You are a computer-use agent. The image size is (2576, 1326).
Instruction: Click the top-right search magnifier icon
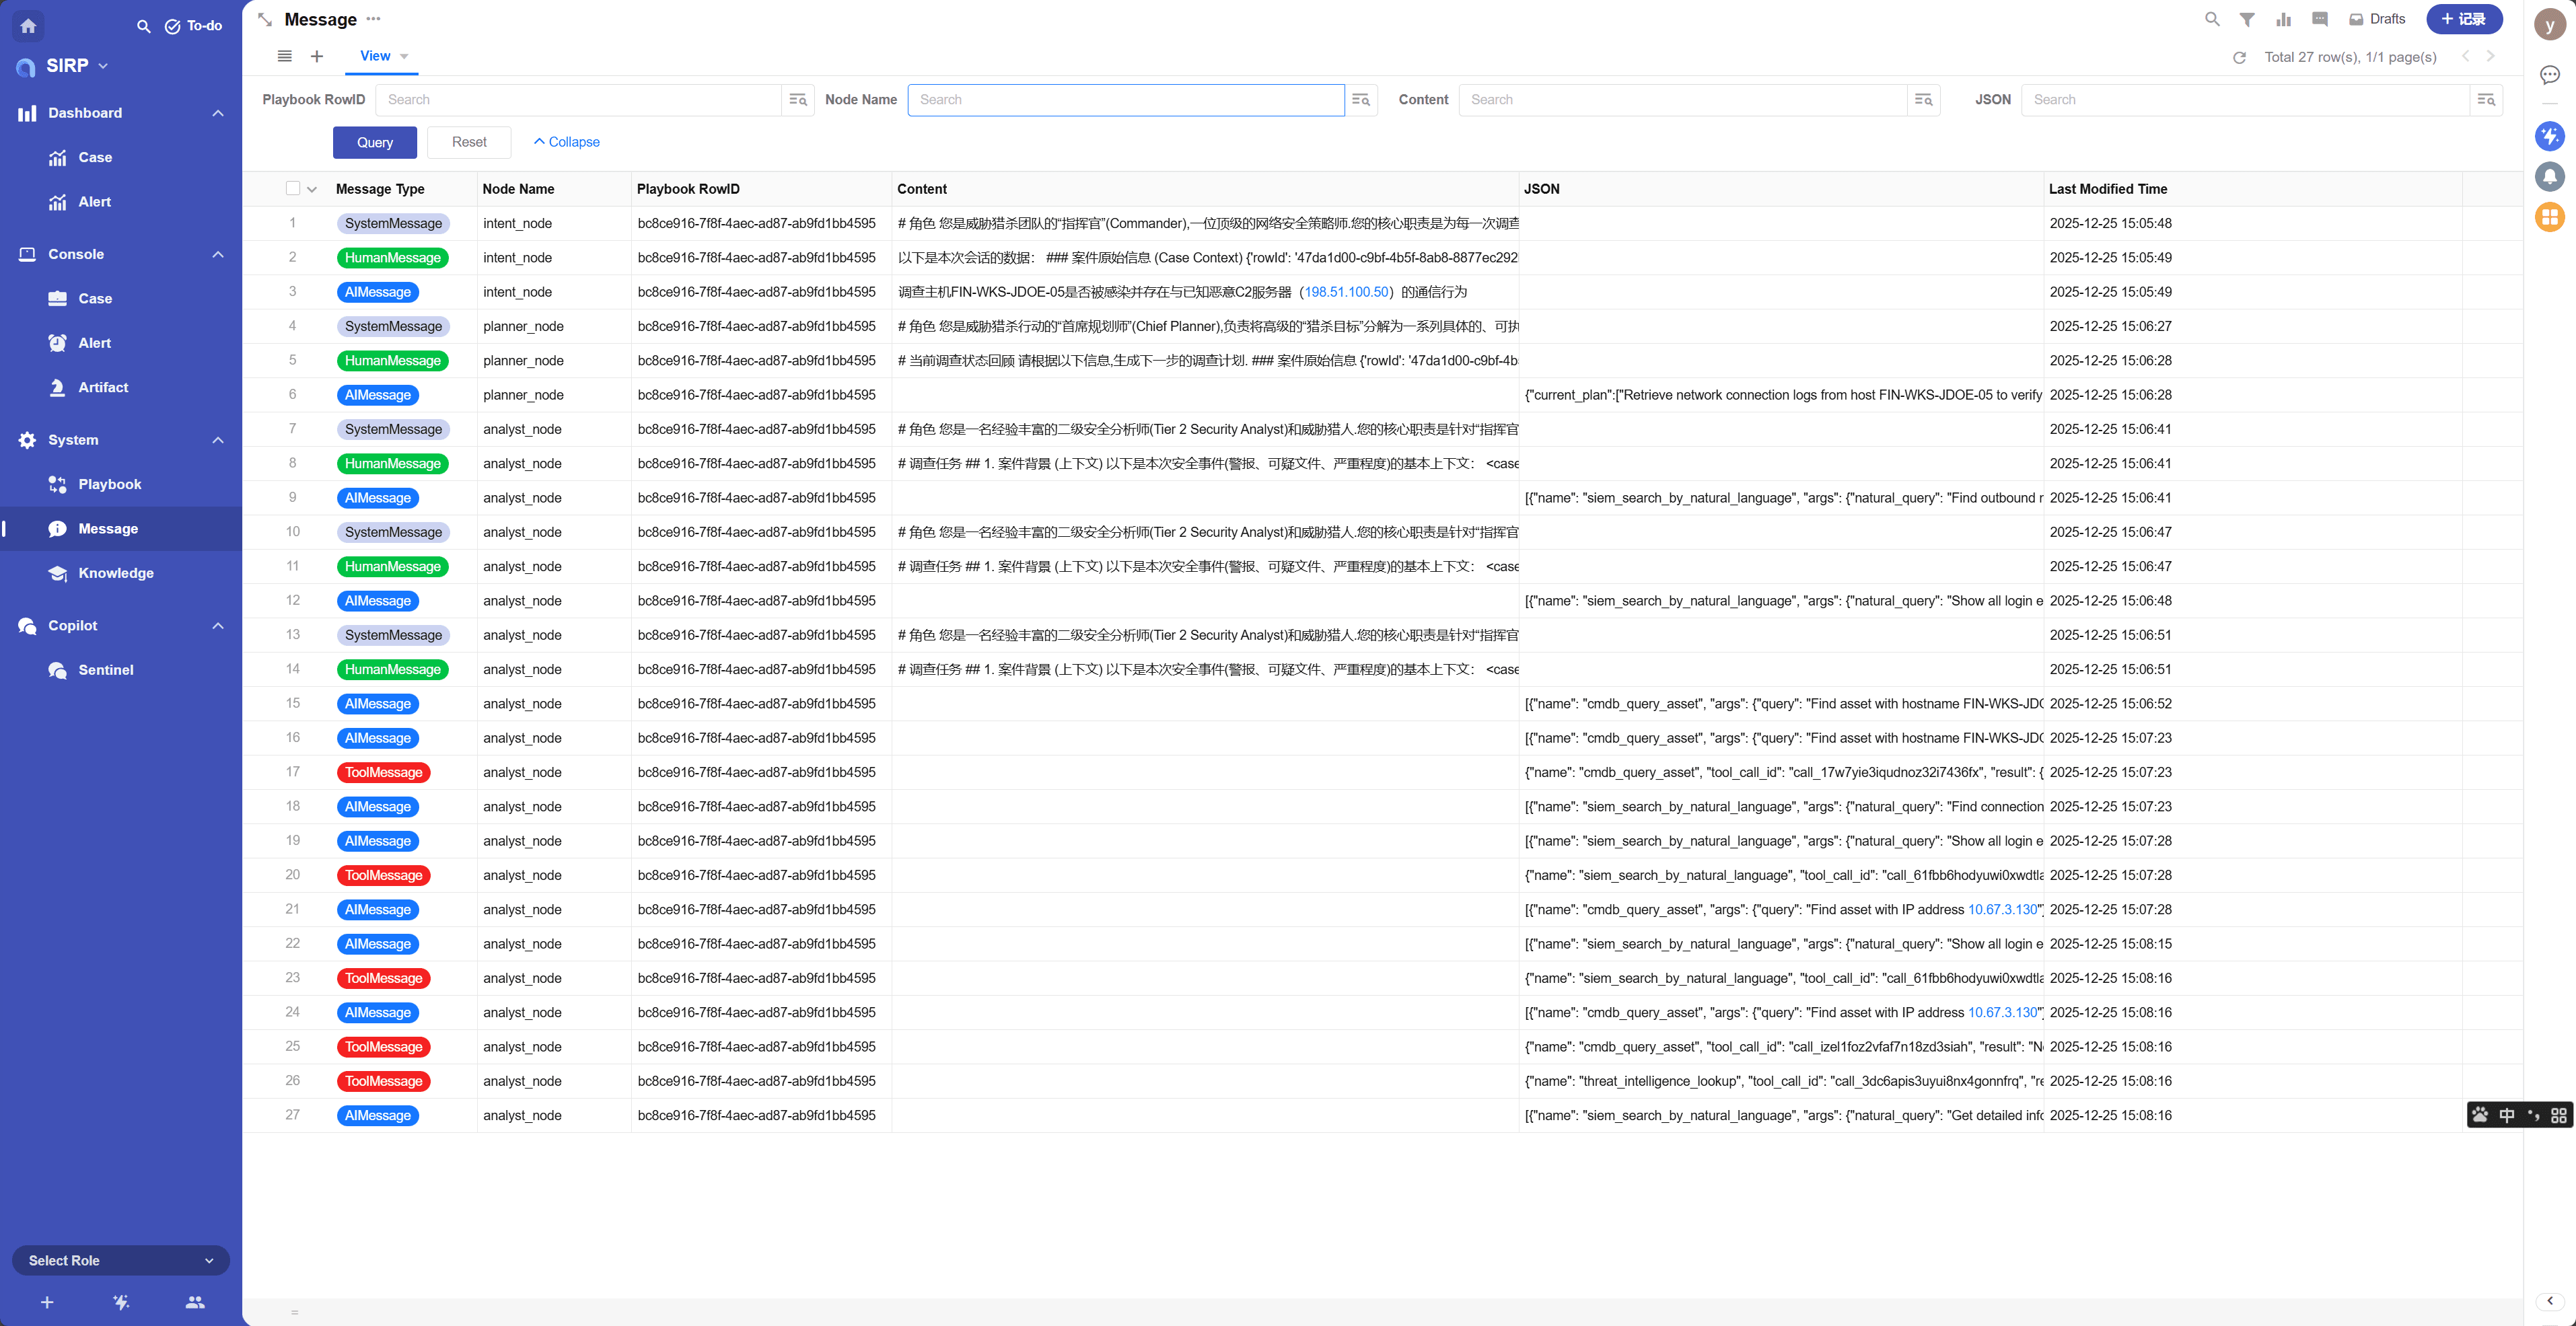pos(2212,19)
